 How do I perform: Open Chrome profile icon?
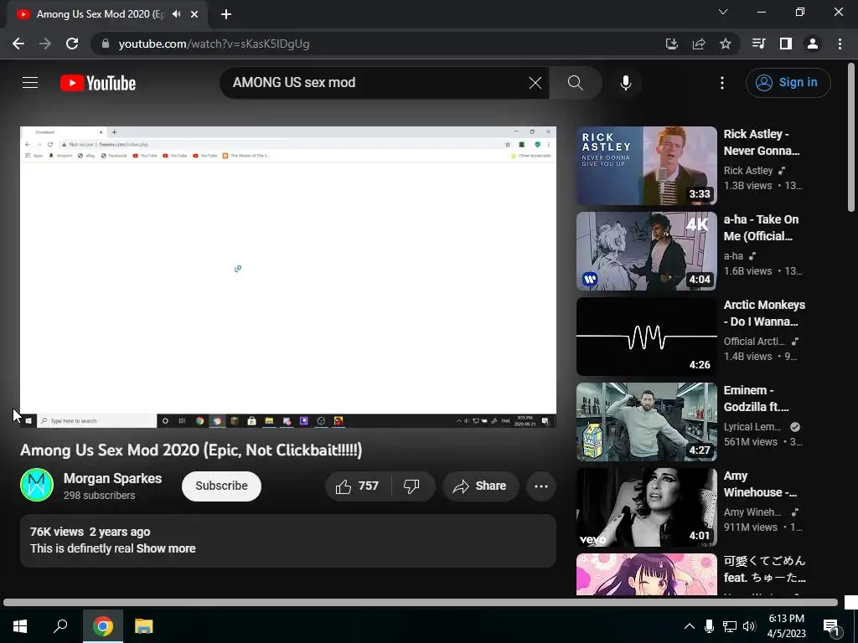coord(813,44)
